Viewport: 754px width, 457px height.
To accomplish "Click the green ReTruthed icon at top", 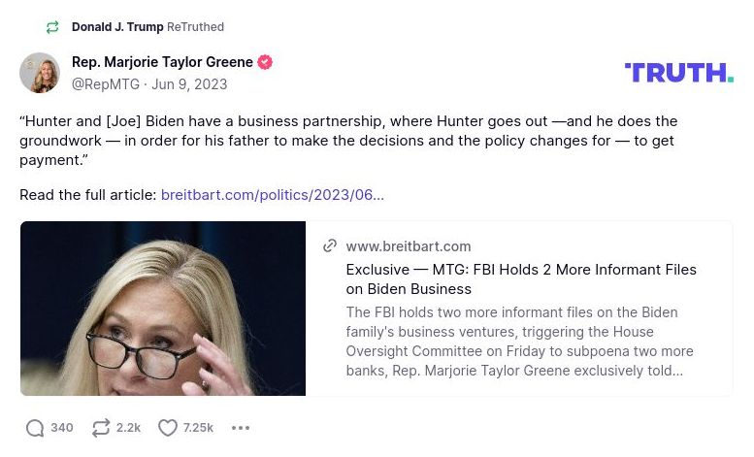I will tap(52, 27).
